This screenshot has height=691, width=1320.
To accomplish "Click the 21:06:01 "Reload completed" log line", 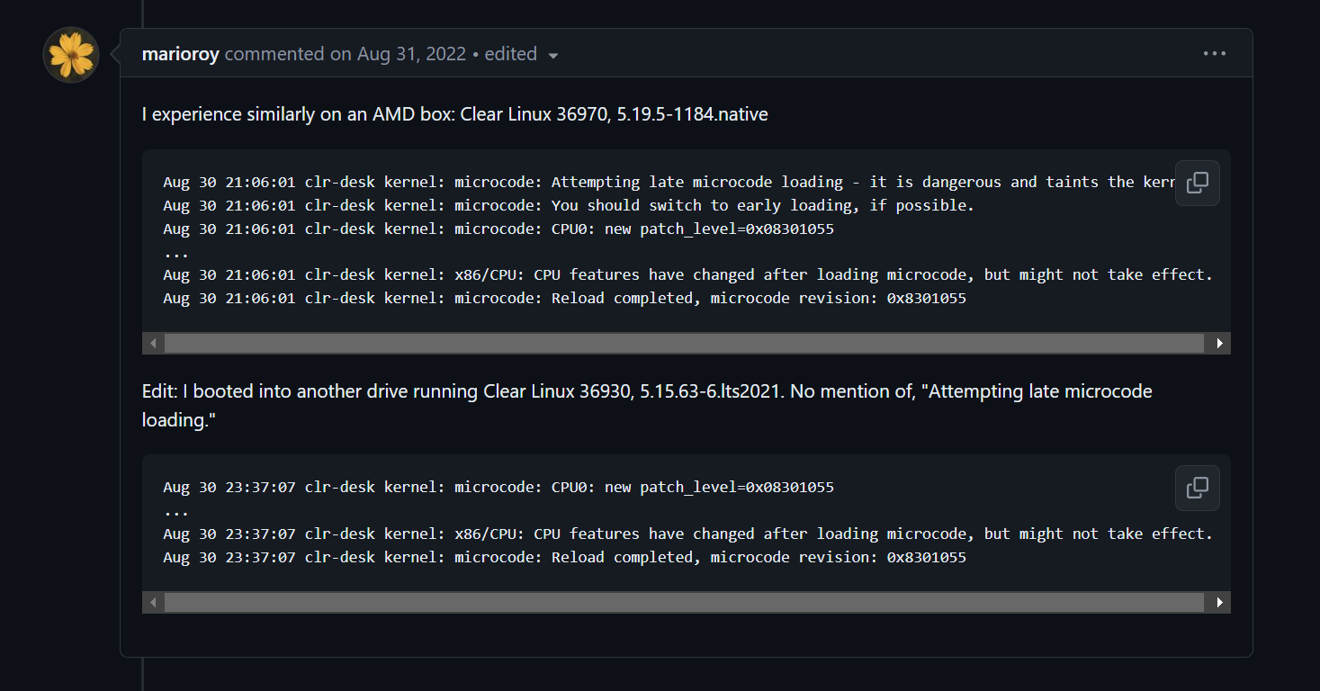I will pyautogui.click(x=564, y=298).
